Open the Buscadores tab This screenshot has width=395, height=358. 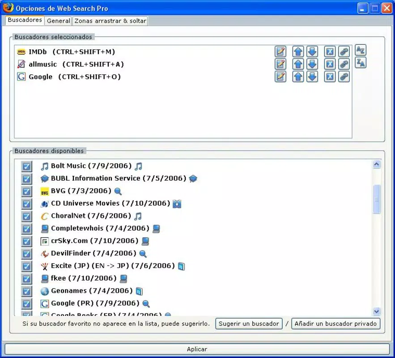pyautogui.click(x=25, y=20)
